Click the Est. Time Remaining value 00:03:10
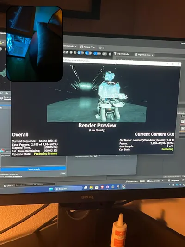 pyautogui.click(x=51, y=151)
